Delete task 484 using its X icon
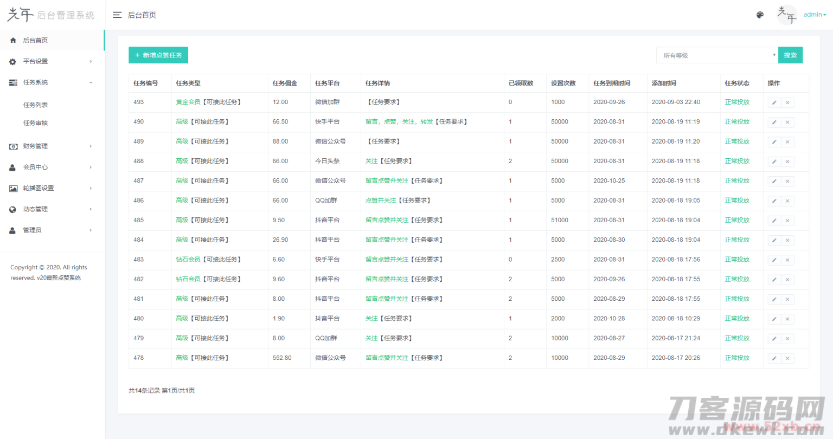Image resolution: width=833 pixels, height=439 pixels. point(787,240)
